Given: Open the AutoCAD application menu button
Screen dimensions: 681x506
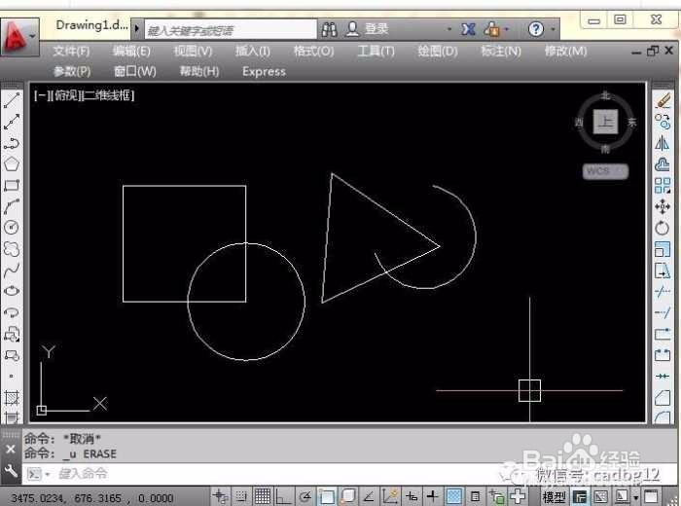Looking at the screenshot, I should (x=19, y=37).
